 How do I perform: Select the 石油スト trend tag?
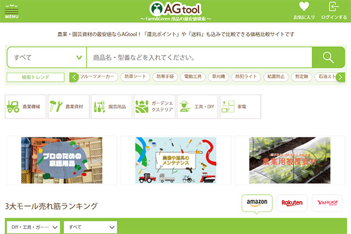pos(326,77)
